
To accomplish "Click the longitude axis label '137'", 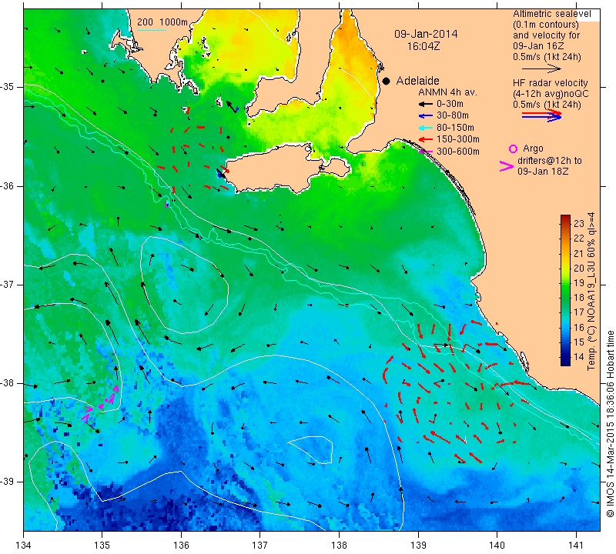I will pyautogui.click(x=260, y=546).
